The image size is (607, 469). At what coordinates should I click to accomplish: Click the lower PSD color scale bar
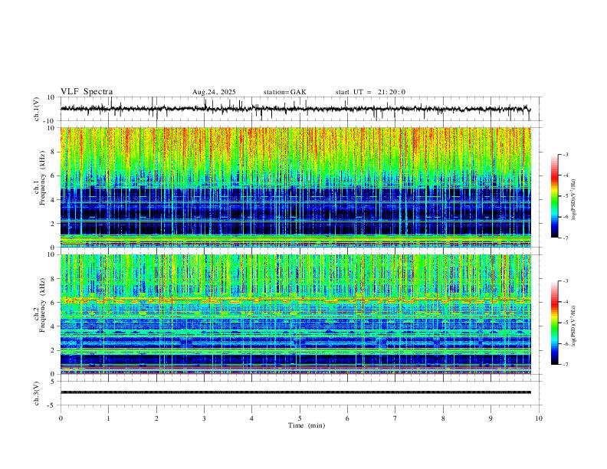pyautogui.click(x=554, y=323)
